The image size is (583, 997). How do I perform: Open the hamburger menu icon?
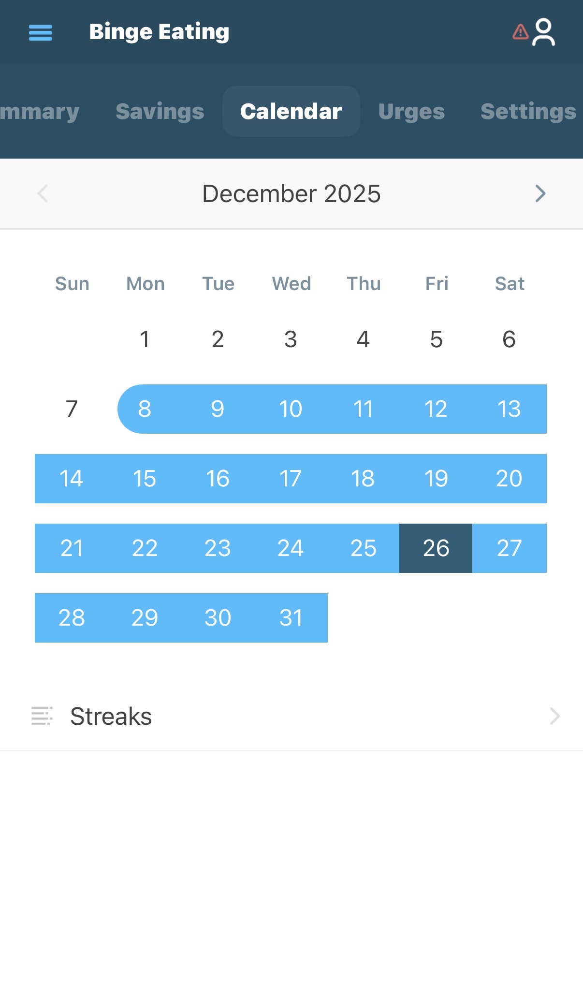pos(41,32)
